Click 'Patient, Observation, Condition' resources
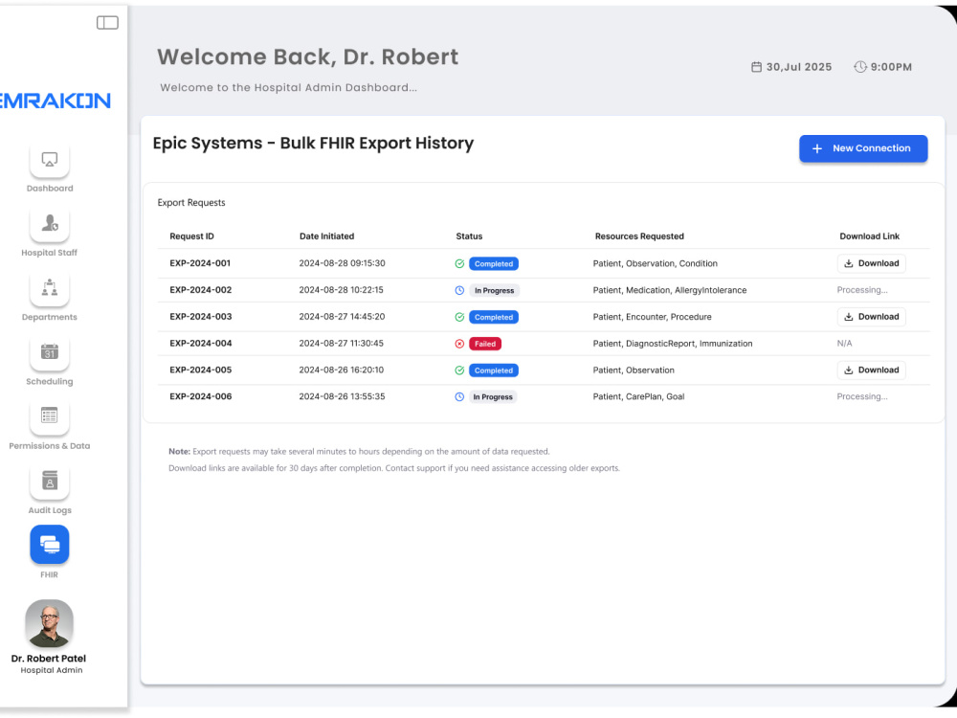This screenshot has width=957, height=718. pyautogui.click(x=655, y=264)
